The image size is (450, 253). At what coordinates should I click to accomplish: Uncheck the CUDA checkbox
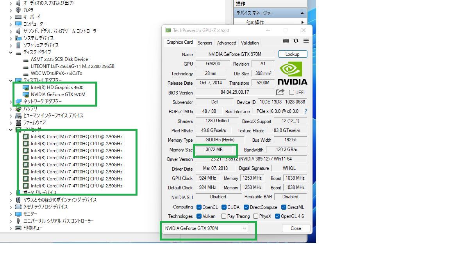(x=224, y=207)
